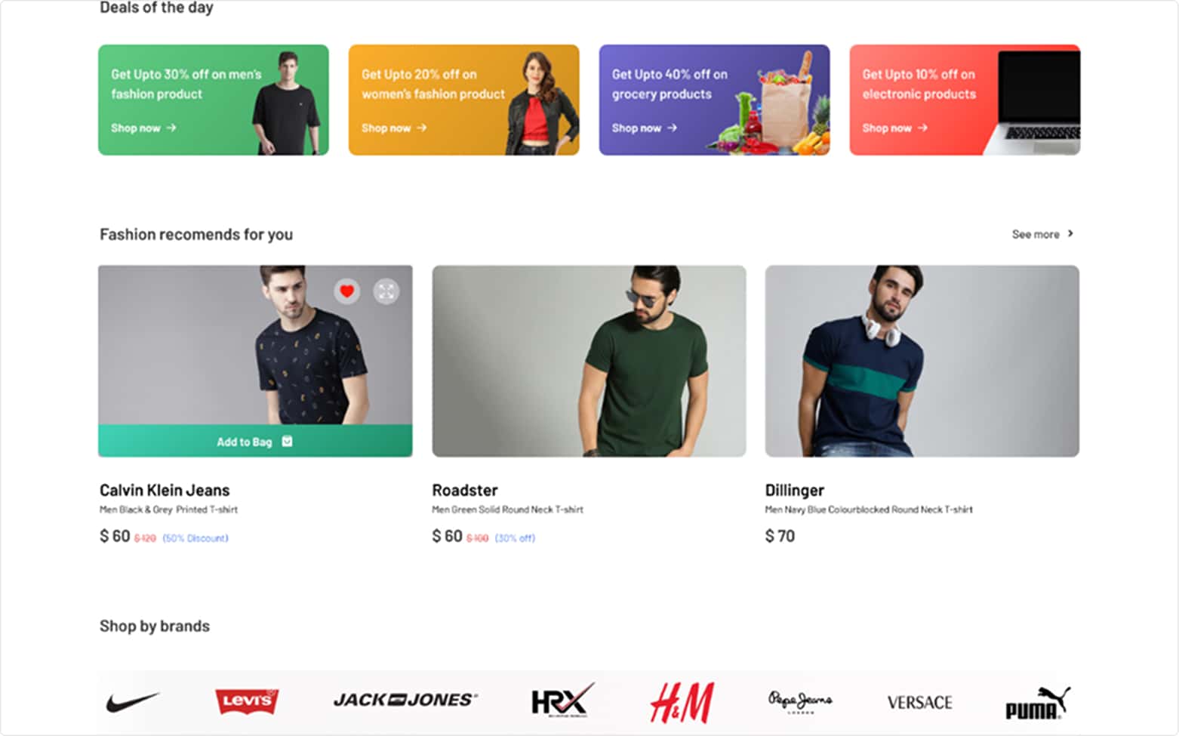Toggle the red heart wishlist icon
1179x736 pixels.
(347, 291)
